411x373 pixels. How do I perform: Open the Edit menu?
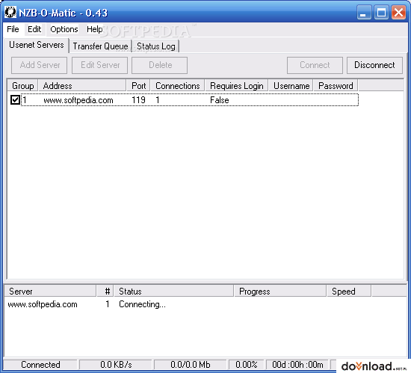coord(34,29)
